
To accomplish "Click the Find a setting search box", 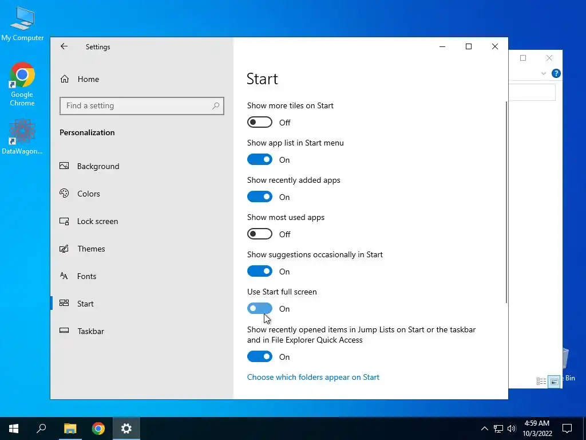I will click(x=142, y=106).
